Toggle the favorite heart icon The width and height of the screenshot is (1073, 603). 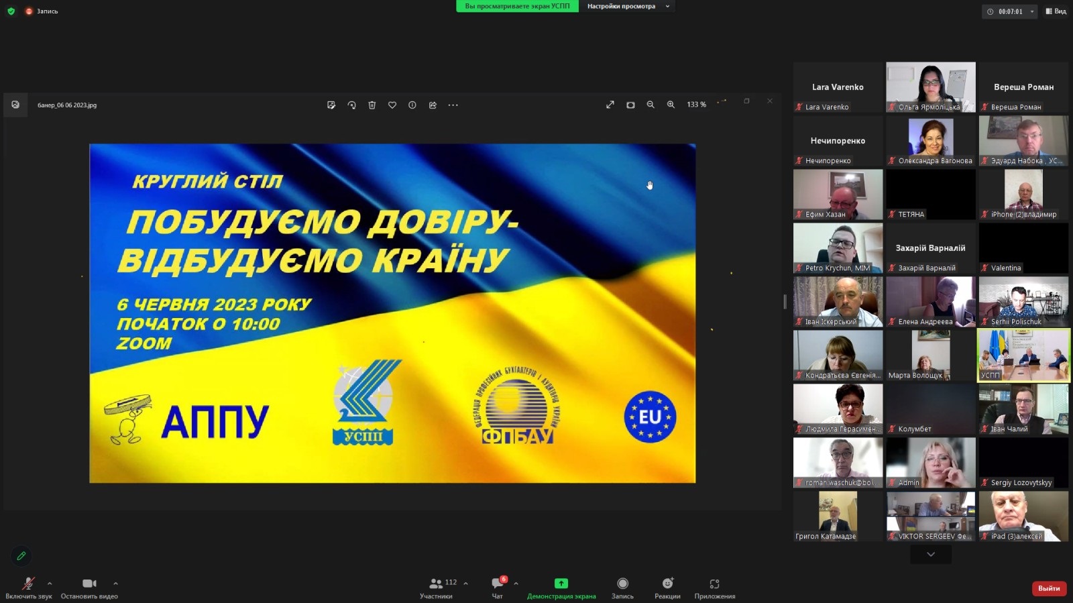tap(392, 105)
